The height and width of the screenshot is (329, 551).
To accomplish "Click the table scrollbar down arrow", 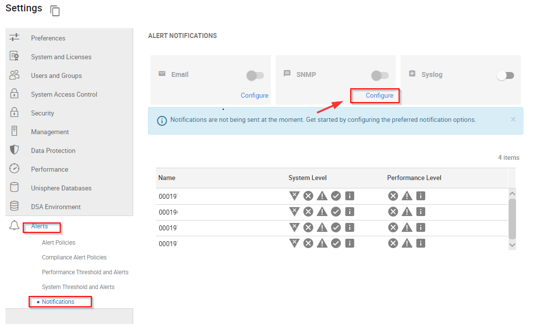I will [512, 245].
